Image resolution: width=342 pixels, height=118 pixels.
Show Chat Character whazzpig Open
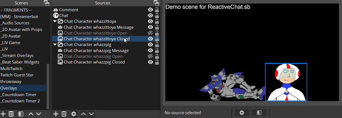coord(150,56)
